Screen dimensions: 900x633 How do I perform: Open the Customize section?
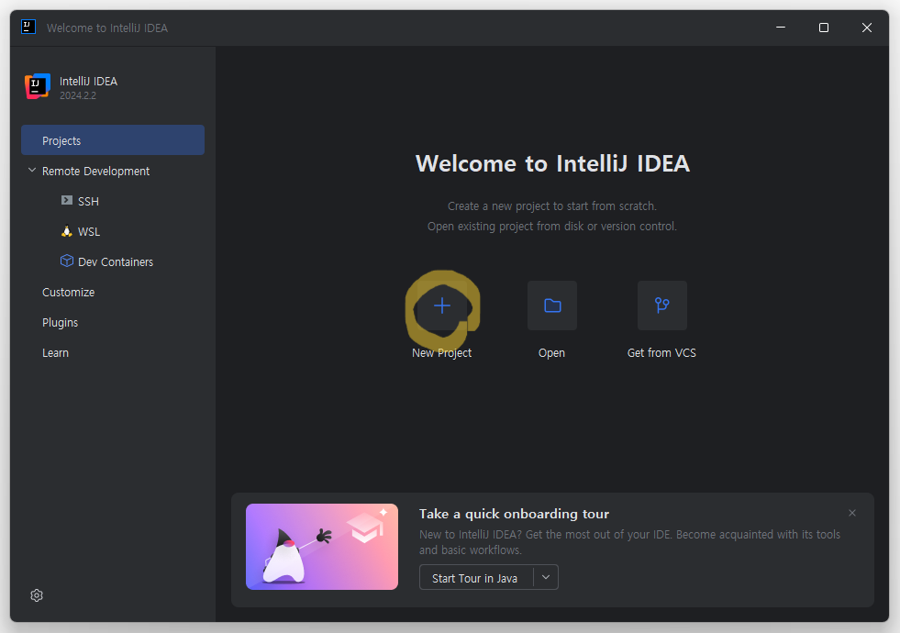tap(68, 292)
